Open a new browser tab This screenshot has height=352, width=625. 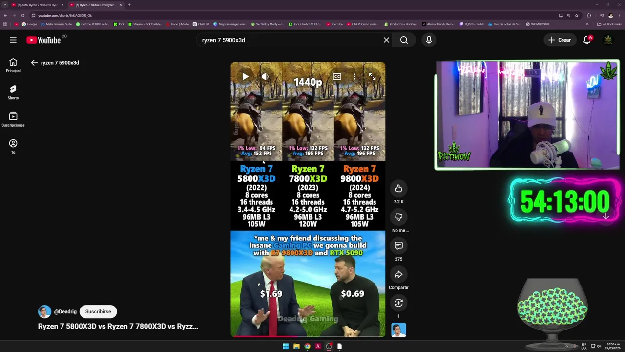(129, 5)
